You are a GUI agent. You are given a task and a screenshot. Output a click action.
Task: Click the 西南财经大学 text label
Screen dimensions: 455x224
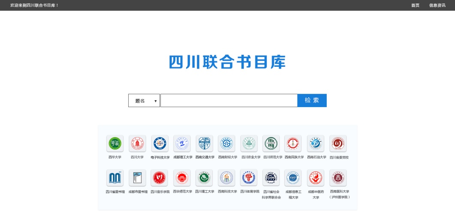tap(227, 157)
